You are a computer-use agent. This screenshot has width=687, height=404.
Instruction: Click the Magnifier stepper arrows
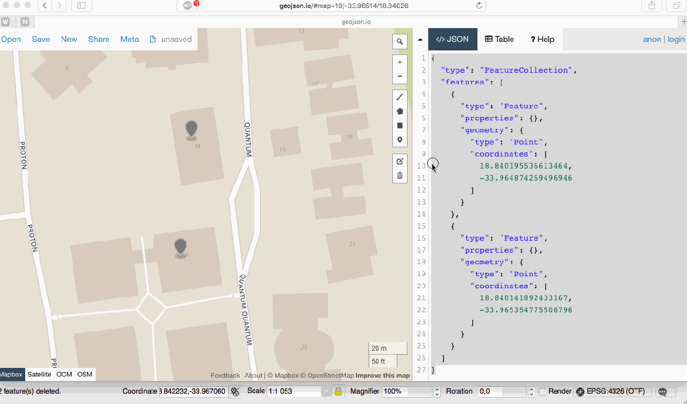pos(437,391)
